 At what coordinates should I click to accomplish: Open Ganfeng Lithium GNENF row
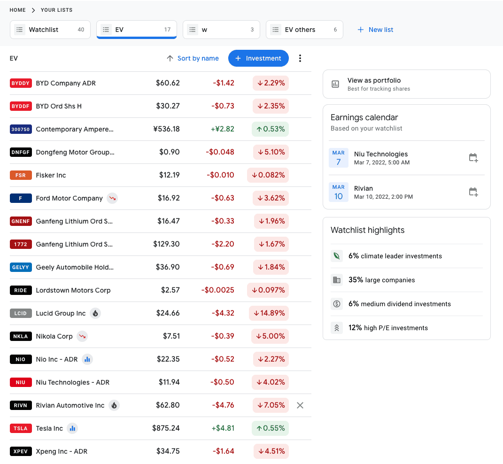pyautogui.click(x=161, y=221)
